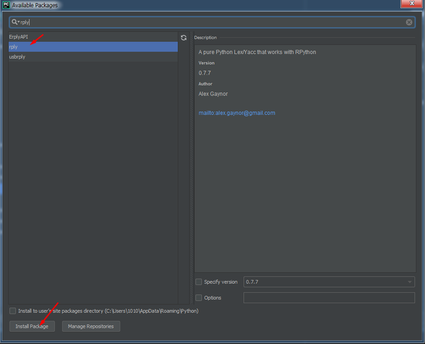
Task: Click into the package search field
Action: pyautogui.click(x=212, y=22)
